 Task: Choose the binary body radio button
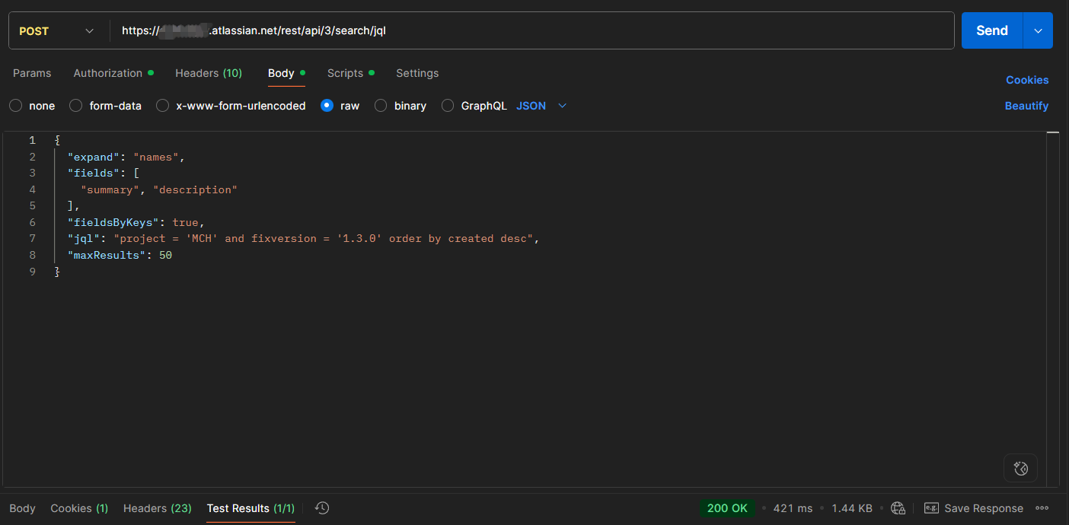381,106
